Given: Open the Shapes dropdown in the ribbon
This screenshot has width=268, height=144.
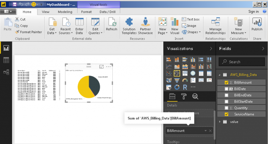Looking at the screenshot, I should point(194,32).
